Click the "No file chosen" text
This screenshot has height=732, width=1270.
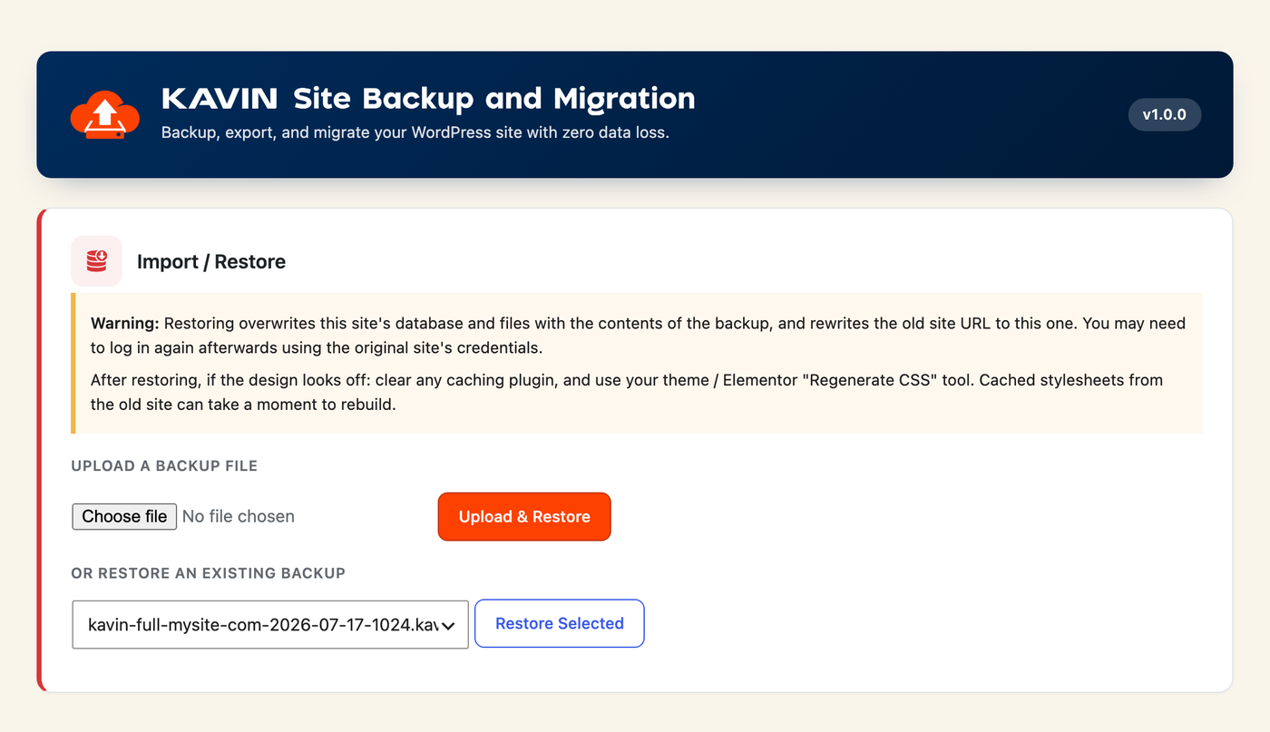coord(239,516)
